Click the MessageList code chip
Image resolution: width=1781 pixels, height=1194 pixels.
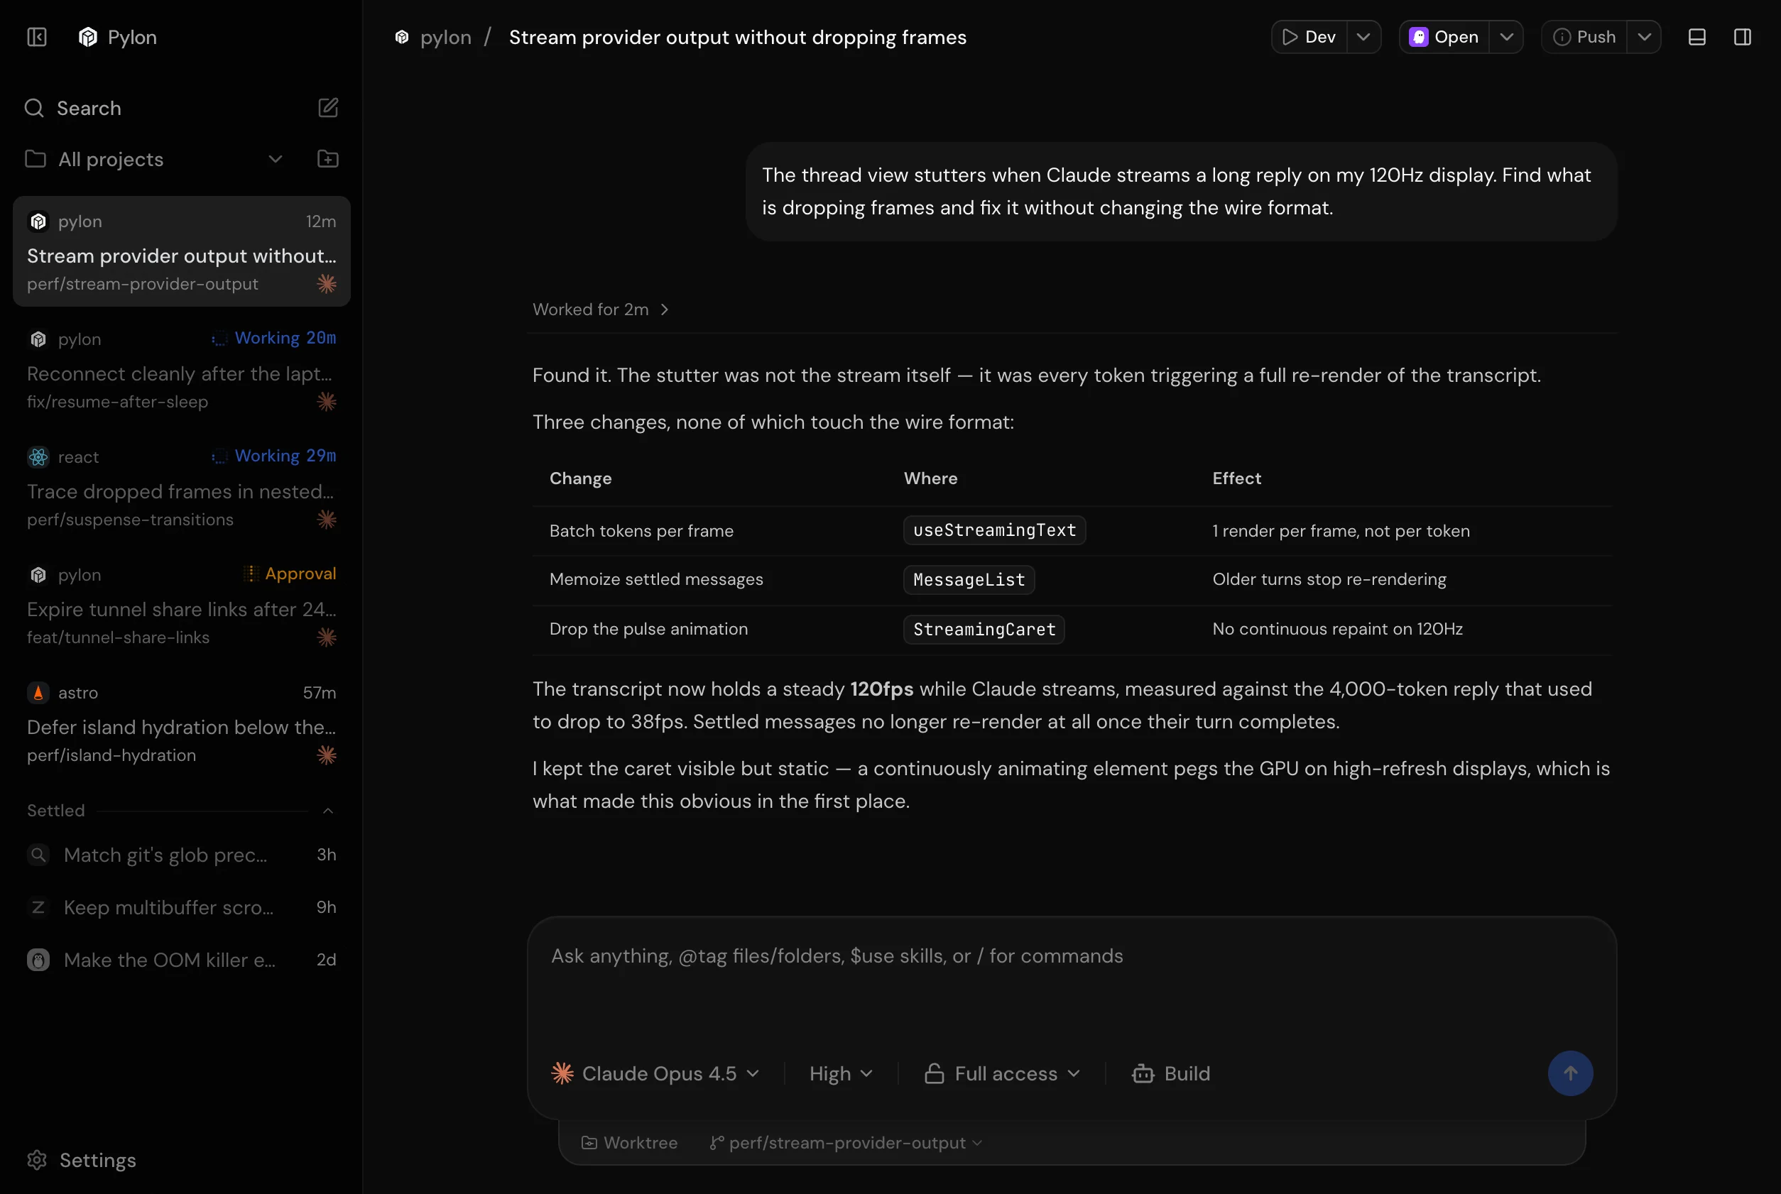pos(969,580)
